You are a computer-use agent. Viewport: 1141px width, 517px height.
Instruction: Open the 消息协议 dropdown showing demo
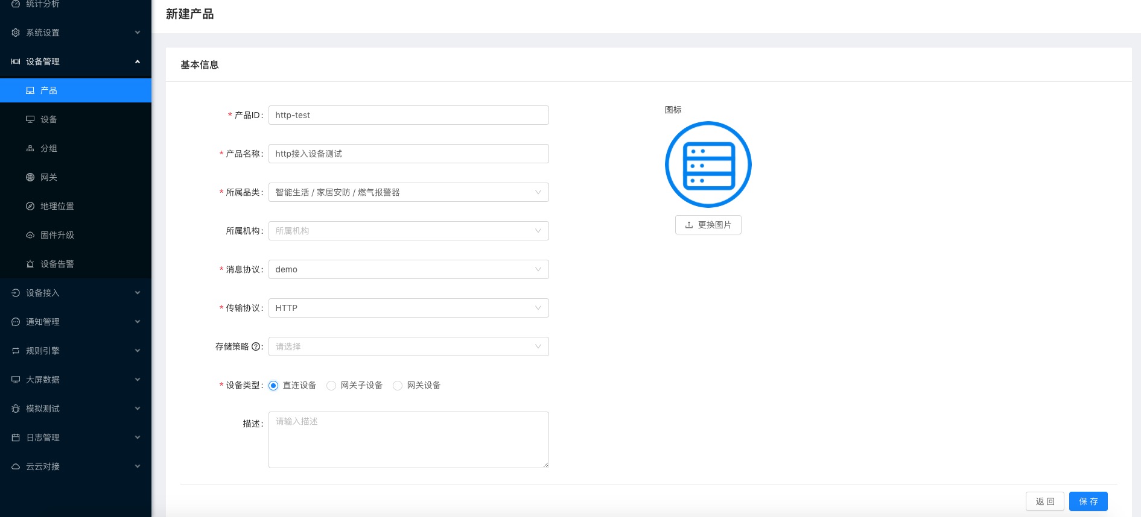(408, 269)
